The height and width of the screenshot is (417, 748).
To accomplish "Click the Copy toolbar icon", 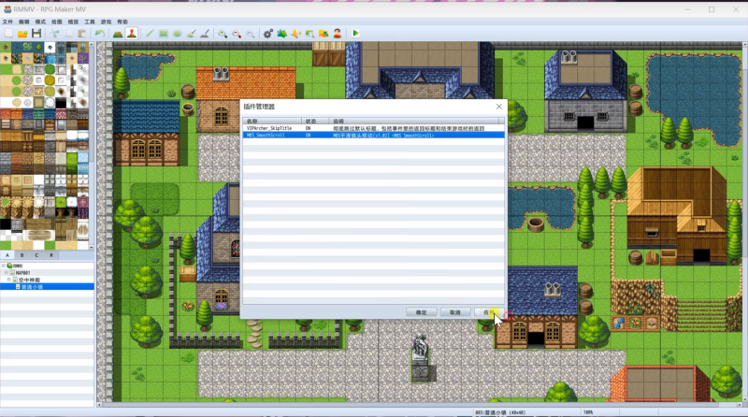I will pyautogui.click(x=68, y=34).
